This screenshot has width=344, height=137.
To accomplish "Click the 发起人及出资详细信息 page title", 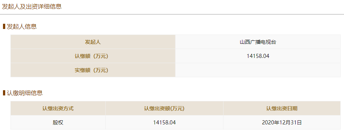I will point(32,6).
